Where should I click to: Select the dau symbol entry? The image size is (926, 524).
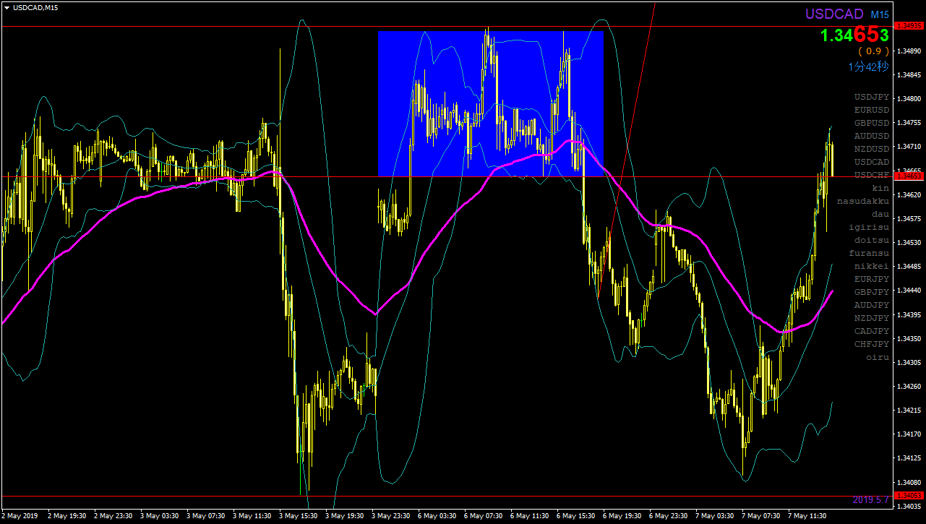(x=880, y=214)
